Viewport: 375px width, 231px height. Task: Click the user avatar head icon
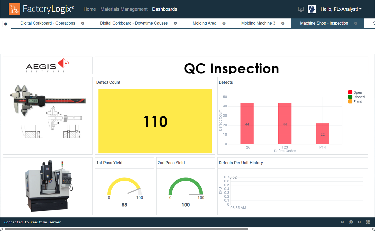pyautogui.click(x=312, y=9)
